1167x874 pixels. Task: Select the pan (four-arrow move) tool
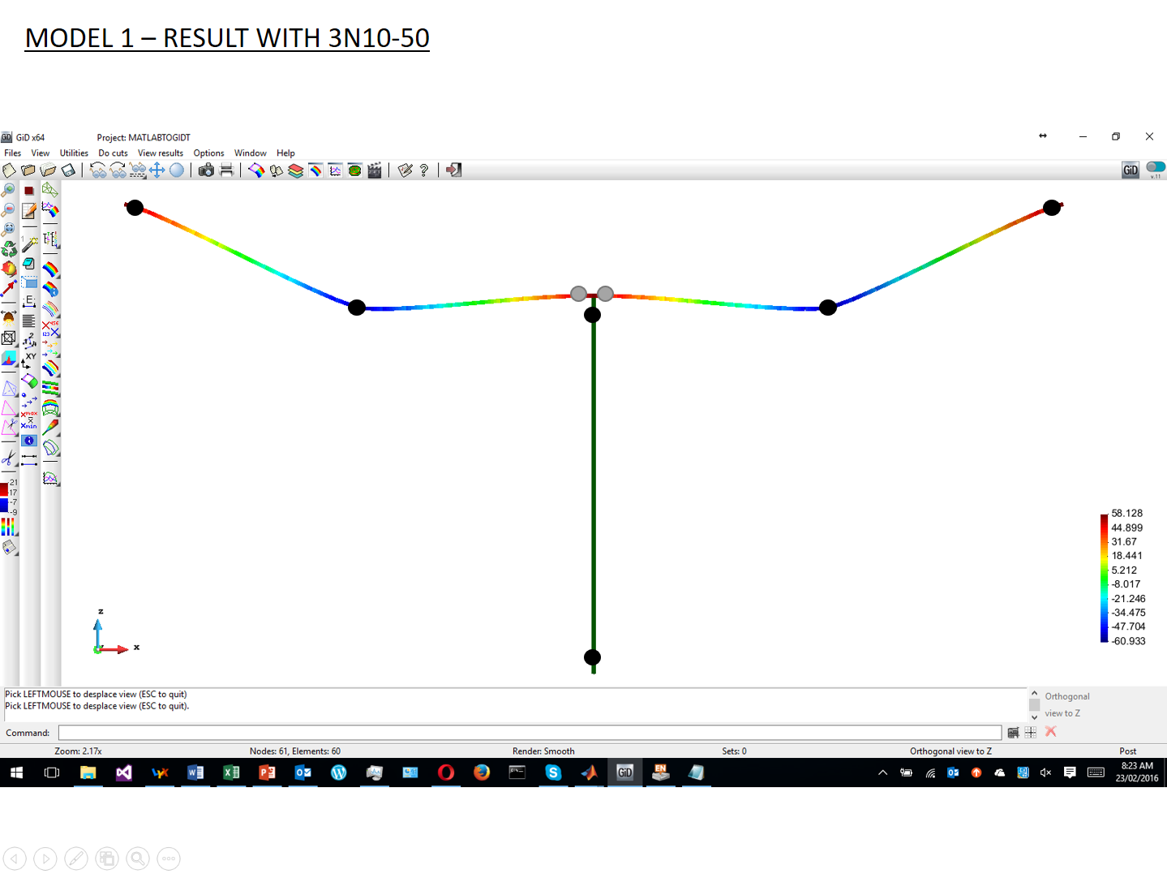point(157,170)
